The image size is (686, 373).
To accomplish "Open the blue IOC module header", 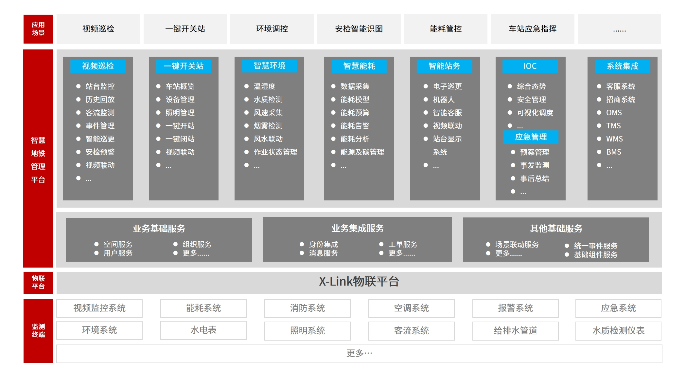I will tap(530, 66).
